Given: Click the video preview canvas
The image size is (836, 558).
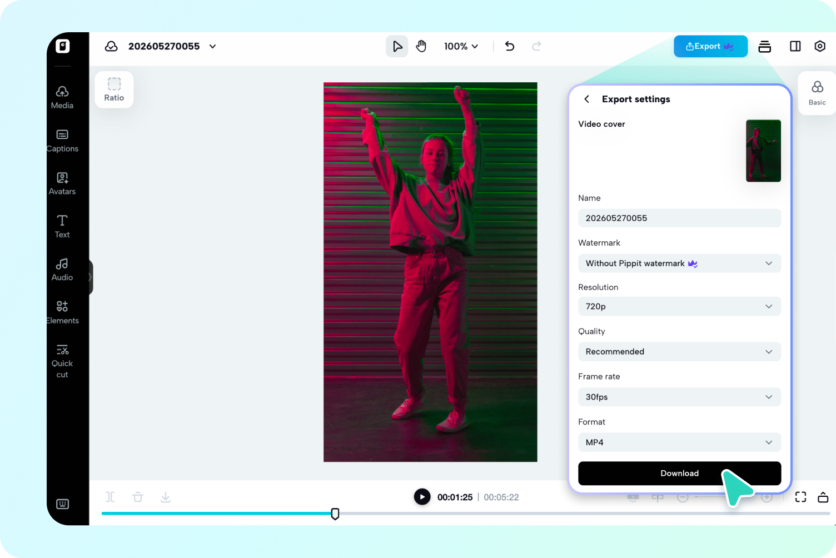Looking at the screenshot, I should tap(430, 272).
